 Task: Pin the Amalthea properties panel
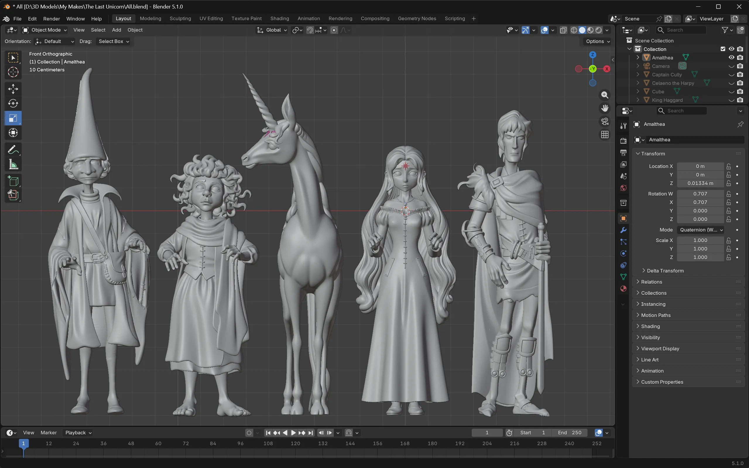point(740,124)
